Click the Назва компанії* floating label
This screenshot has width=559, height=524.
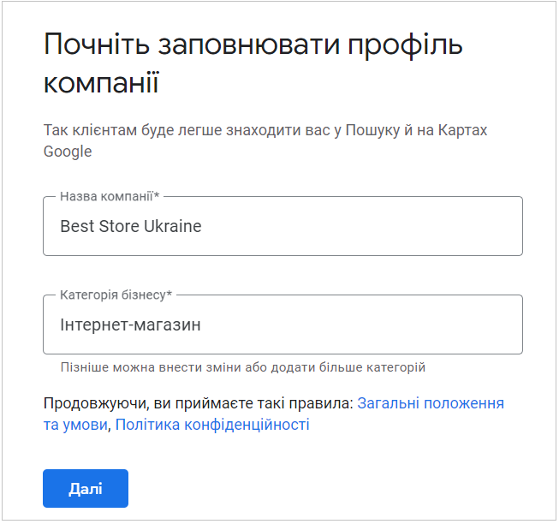pyautogui.click(x=109, y=197)
